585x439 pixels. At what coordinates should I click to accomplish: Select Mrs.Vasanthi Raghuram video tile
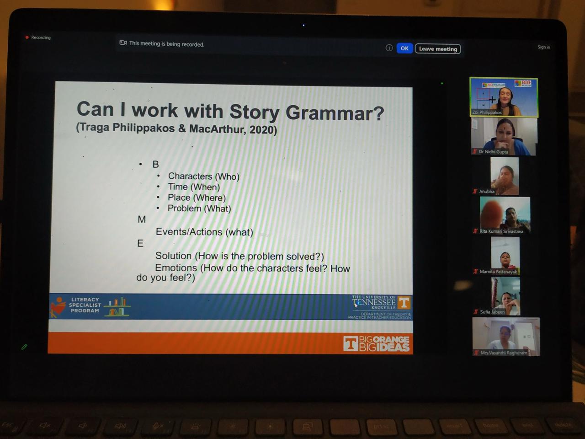tap(506, 336)
